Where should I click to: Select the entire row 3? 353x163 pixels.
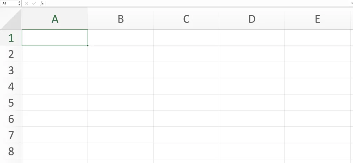click(11, 70)
